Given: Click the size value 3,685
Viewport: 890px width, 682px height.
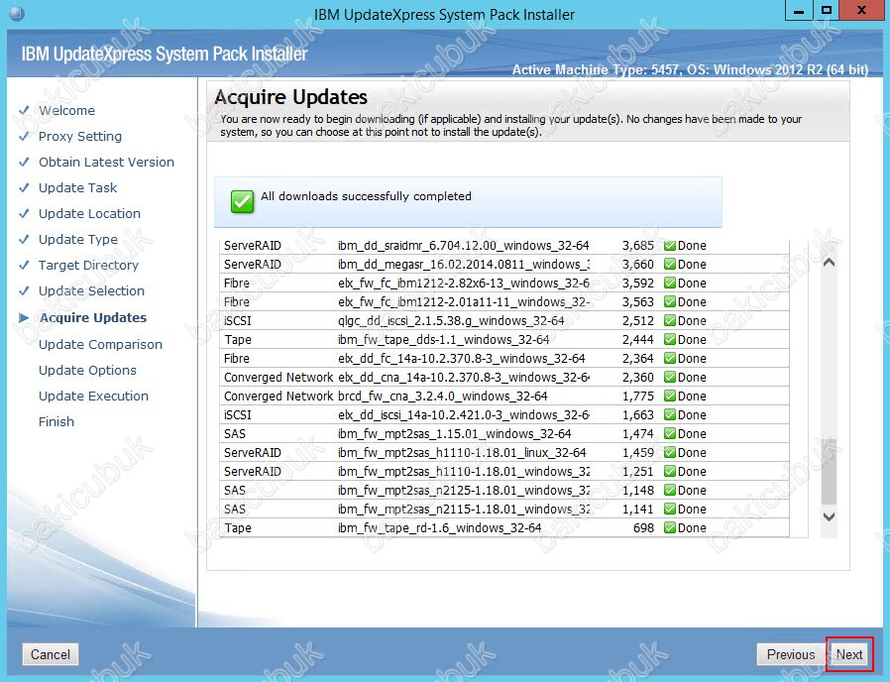Looking at the screenshot, I should (638, 245).
